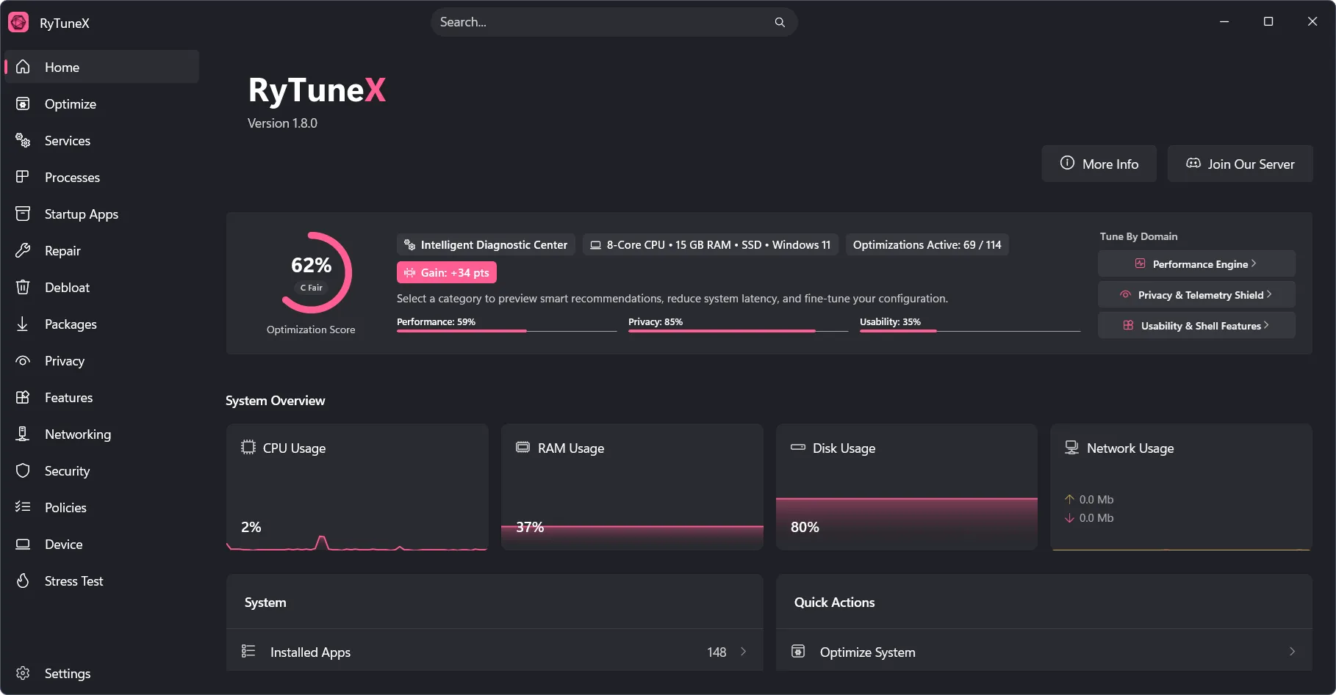1336x695 pixels.
Task: Click the Intelligent Diagnostic Center label
Action: click(486, 244)
